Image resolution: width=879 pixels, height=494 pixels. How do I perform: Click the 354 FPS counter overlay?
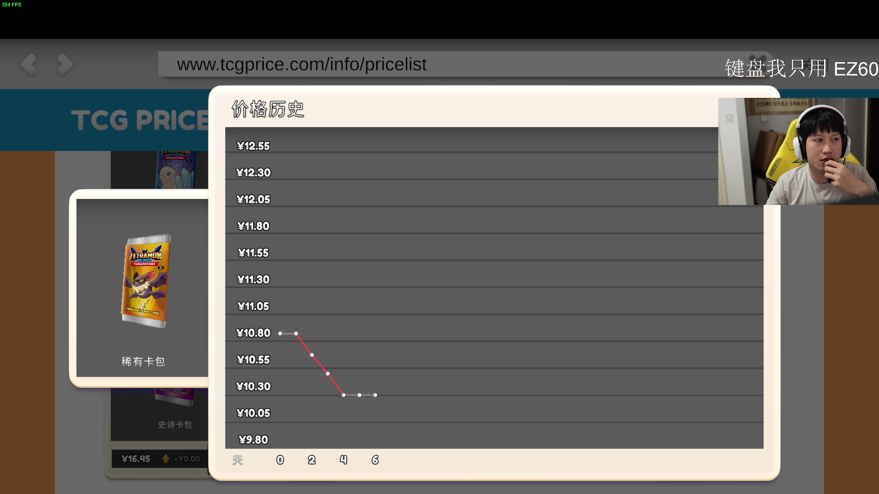(x=11, y=5)
